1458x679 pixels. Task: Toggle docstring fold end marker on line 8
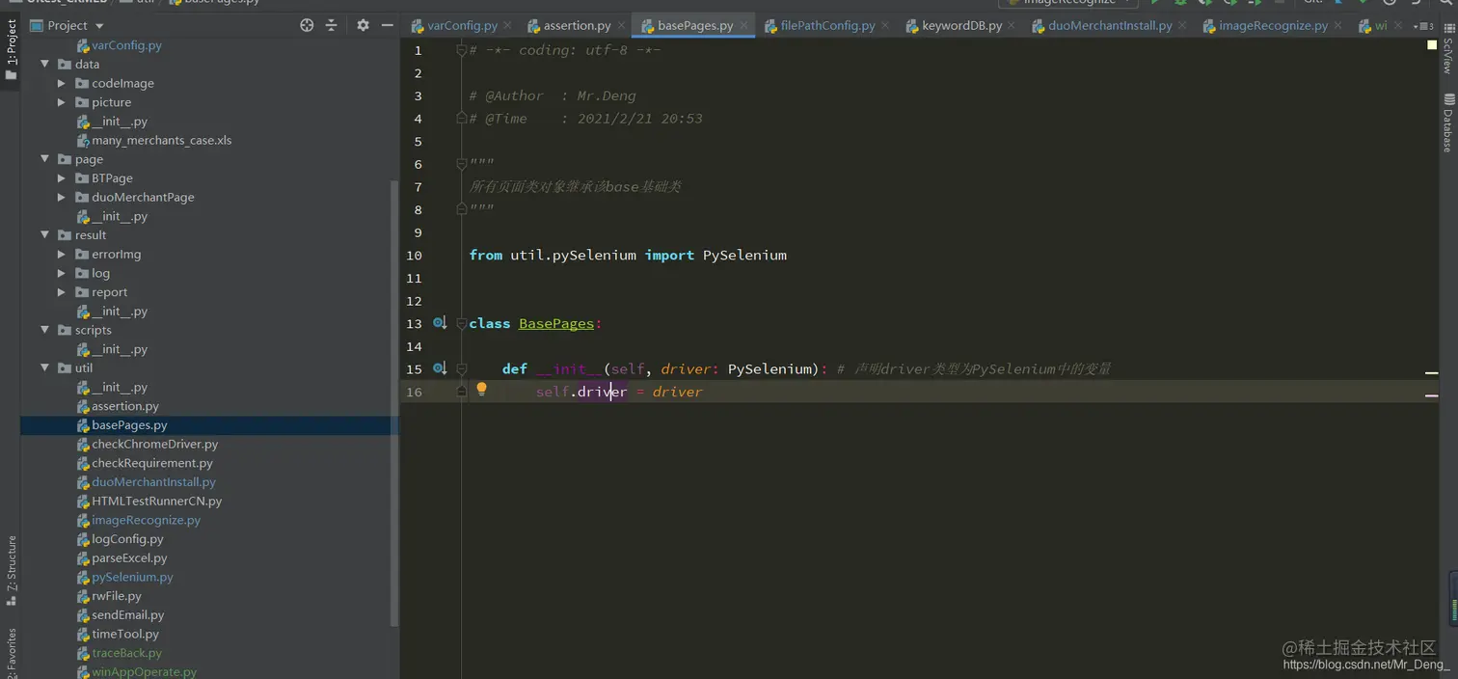[462, 209]
